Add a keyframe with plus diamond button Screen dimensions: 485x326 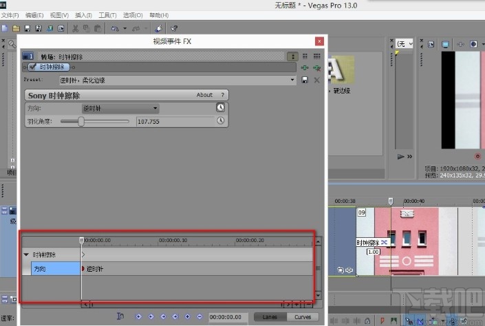(187, 316)
